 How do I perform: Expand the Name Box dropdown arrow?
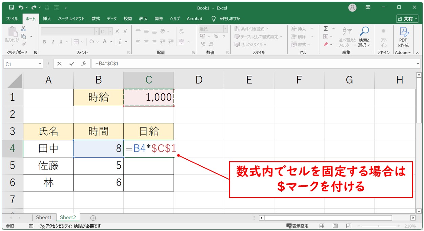pos(40,64)
